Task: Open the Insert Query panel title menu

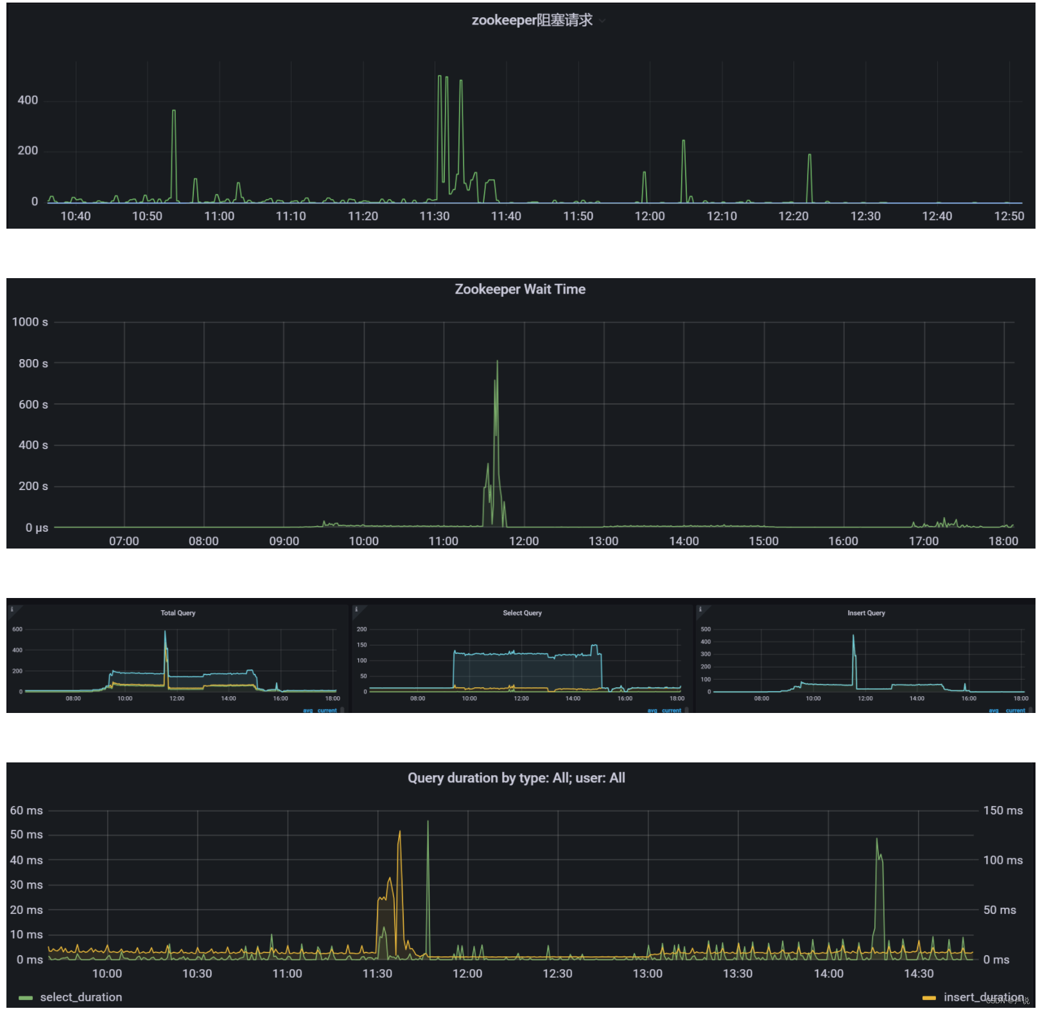Action: 866,613
